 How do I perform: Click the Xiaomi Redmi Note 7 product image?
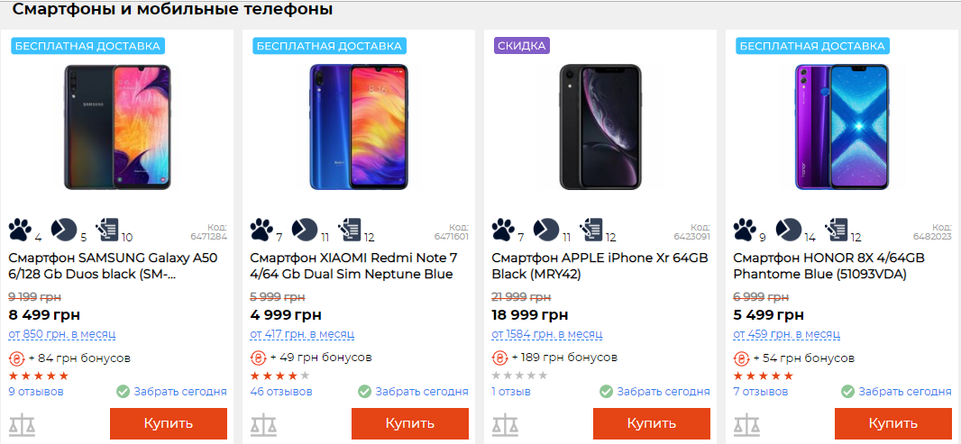click(x=358, y=126)
